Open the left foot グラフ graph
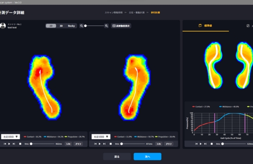Viewport: 253px width, 164px height. click(x=78, y=144)
